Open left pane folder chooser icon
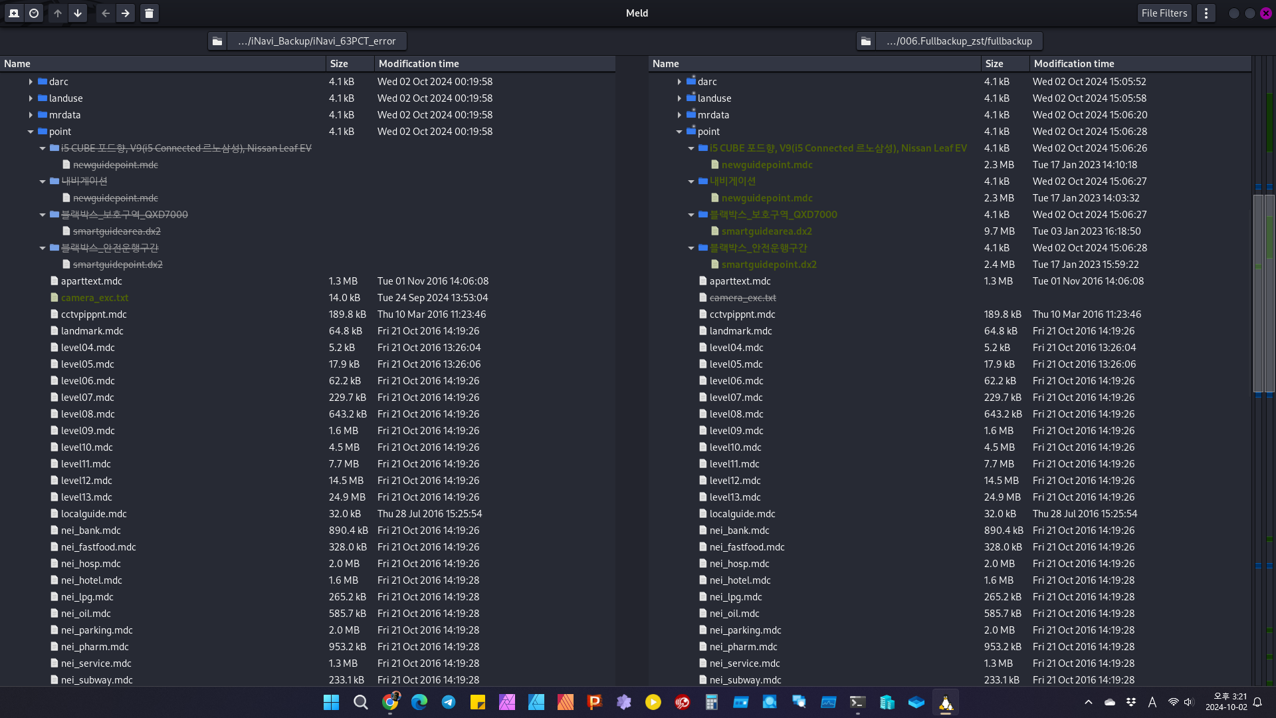This screenshot has width=1276, height=718. (x=217, y=41)
